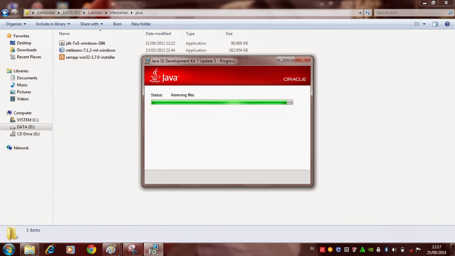Screen dimensions: 455x256
Task: Open SYSTEM (C:) drive
Action: [x=28, y=120]
